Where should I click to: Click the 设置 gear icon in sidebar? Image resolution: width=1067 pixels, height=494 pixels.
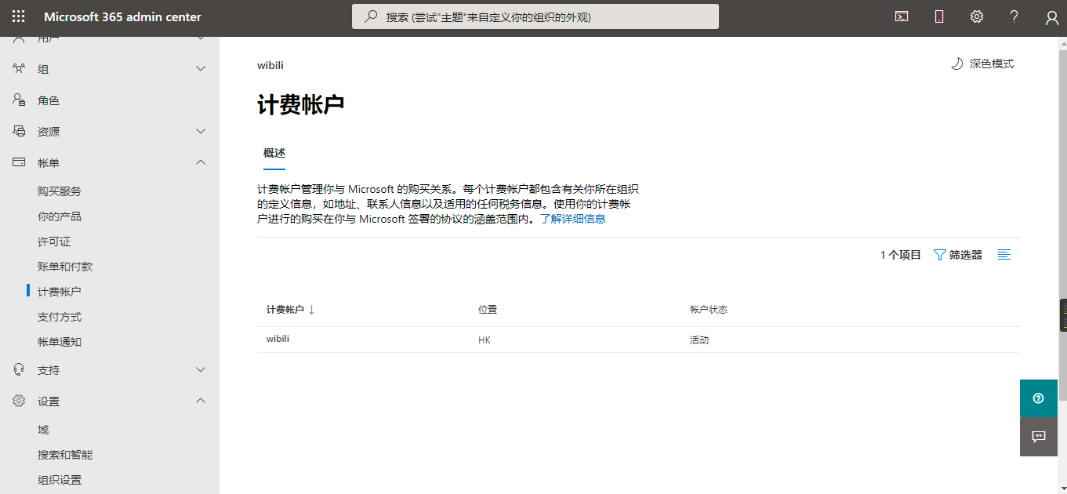coord(19,401)
